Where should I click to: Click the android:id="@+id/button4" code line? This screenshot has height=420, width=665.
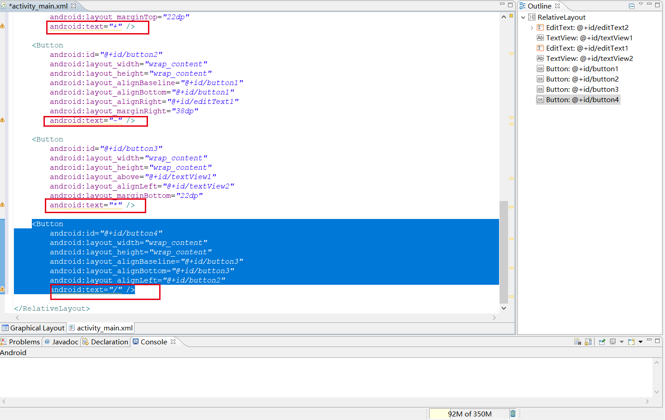pyautogui.click(x=106, y=233)
